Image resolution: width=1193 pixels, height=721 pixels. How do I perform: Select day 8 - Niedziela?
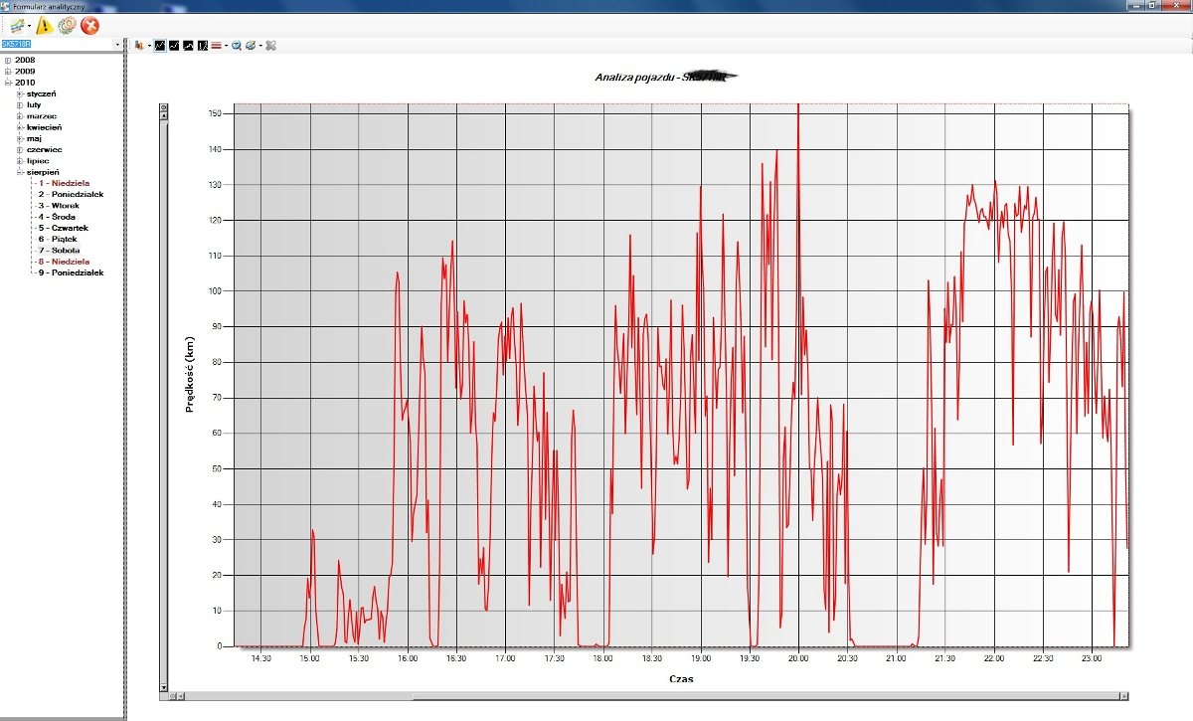pyautogui.click(x=64, y=262)
